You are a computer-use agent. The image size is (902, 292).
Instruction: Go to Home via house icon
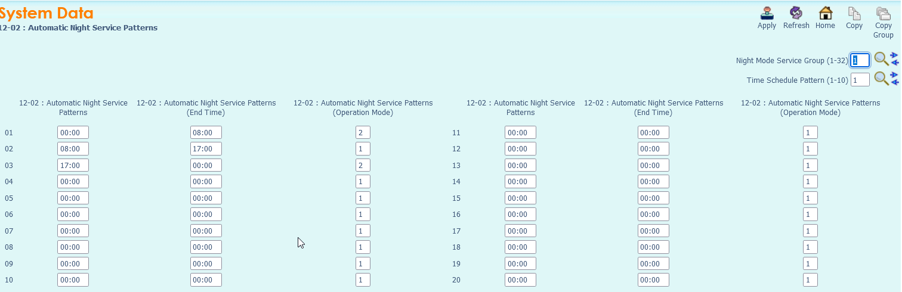click(825, 13)
